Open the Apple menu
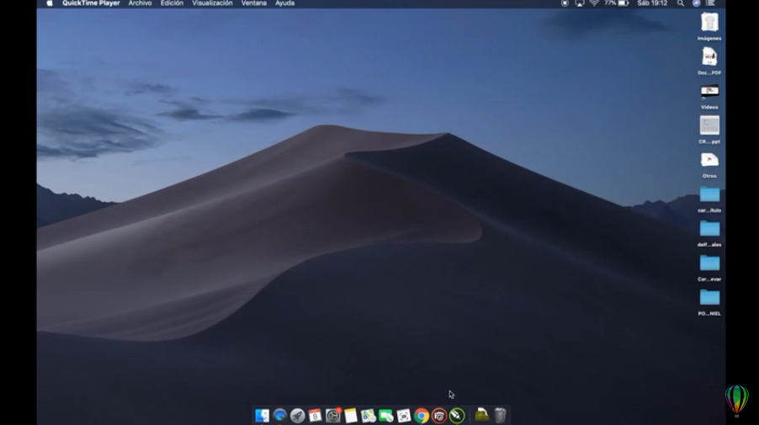Image resolution: width=759 pixels, height=425 pixels. tap(49, 3)
